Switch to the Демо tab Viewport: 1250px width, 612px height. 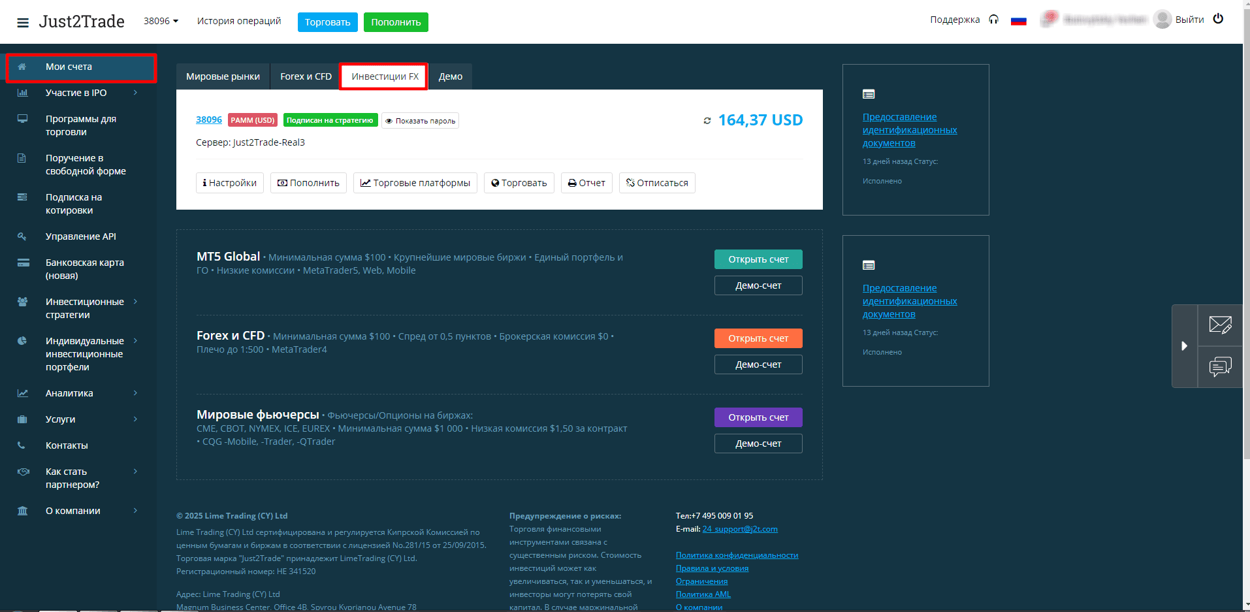450,76
